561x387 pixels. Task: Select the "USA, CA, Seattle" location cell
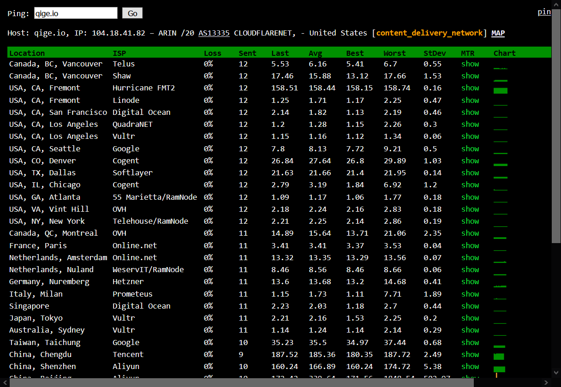45,149
